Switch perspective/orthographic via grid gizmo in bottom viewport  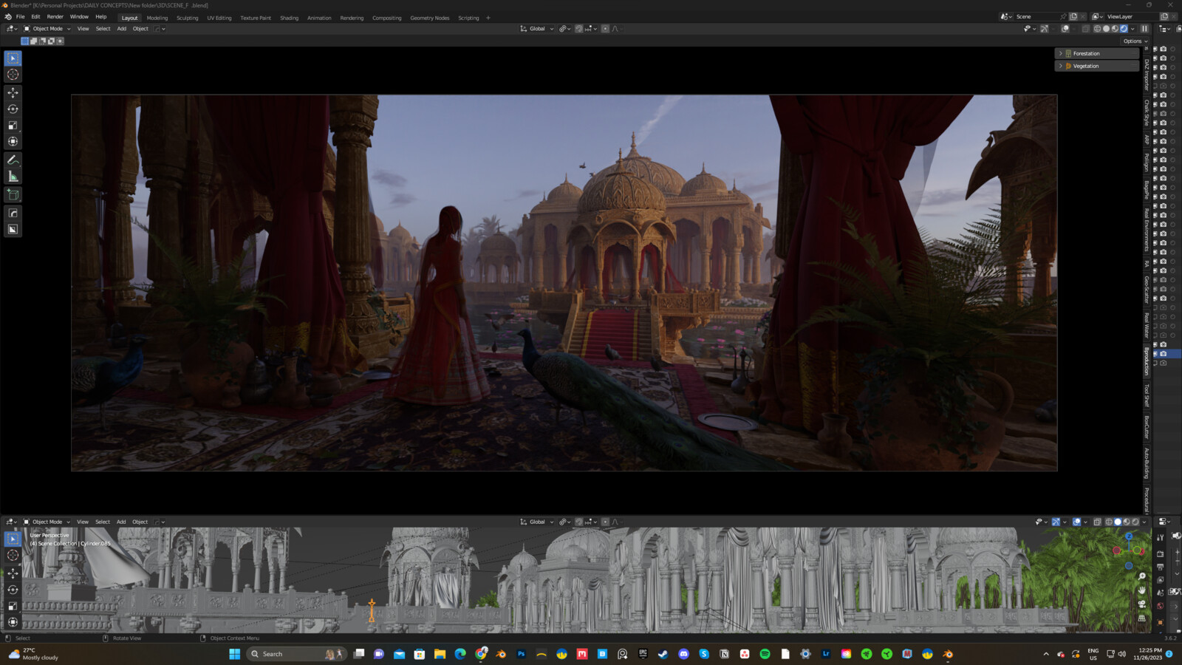tap(1141, 618)
